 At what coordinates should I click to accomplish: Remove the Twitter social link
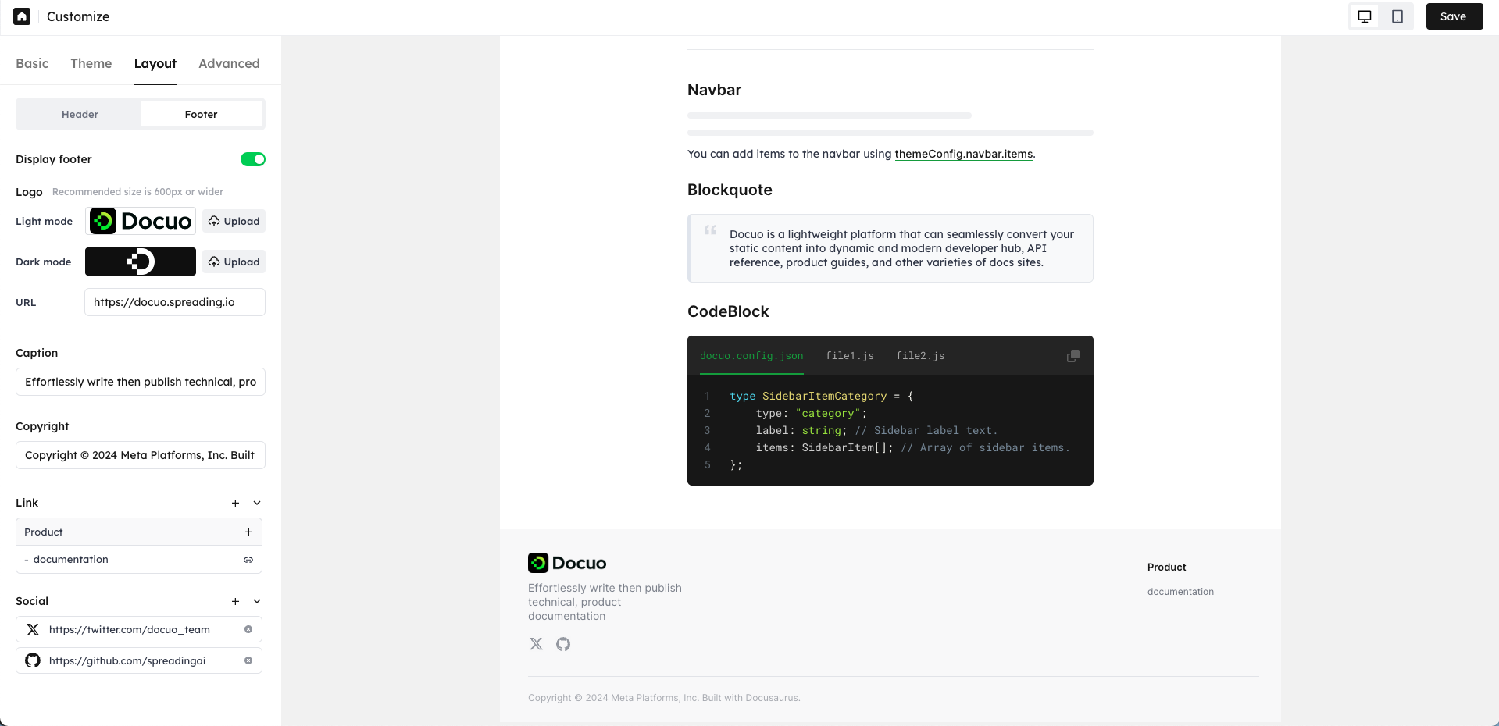[248, 629]
